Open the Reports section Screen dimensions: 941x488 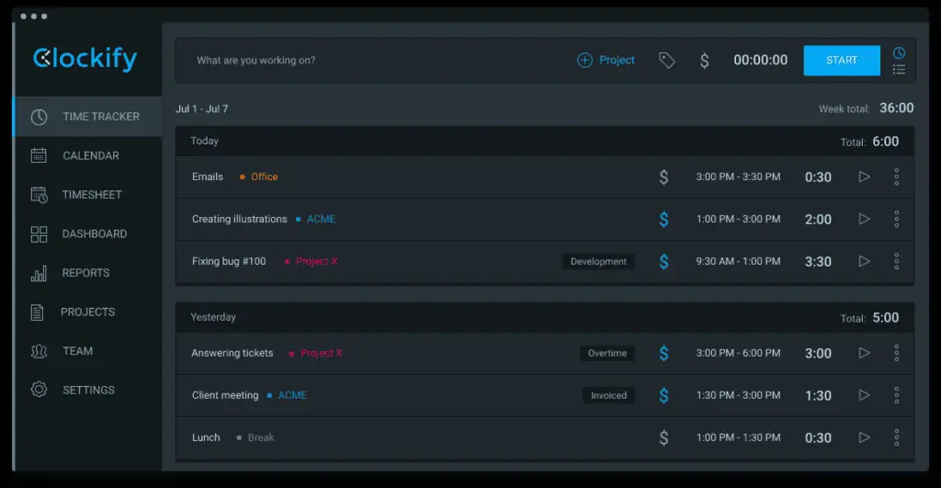87,273
